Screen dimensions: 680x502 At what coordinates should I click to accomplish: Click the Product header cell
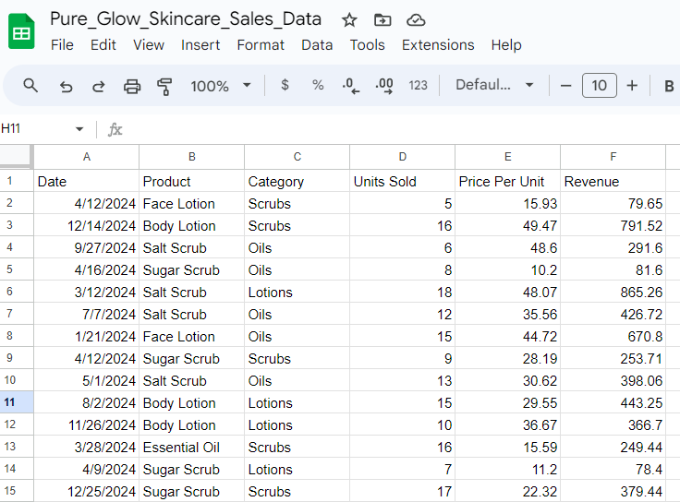click(191, 181)
